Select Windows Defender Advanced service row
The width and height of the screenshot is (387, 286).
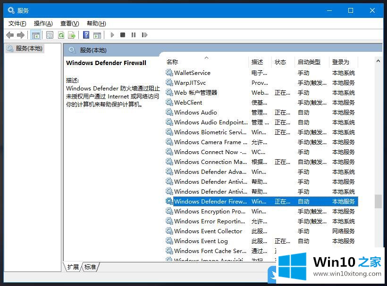pyautogui.click(x=261, y=172)
